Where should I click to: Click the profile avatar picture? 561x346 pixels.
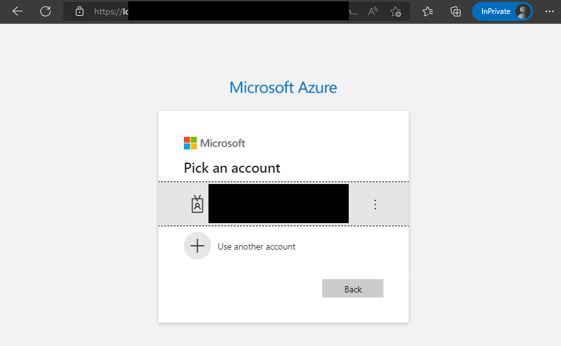(x=523, y=11)
